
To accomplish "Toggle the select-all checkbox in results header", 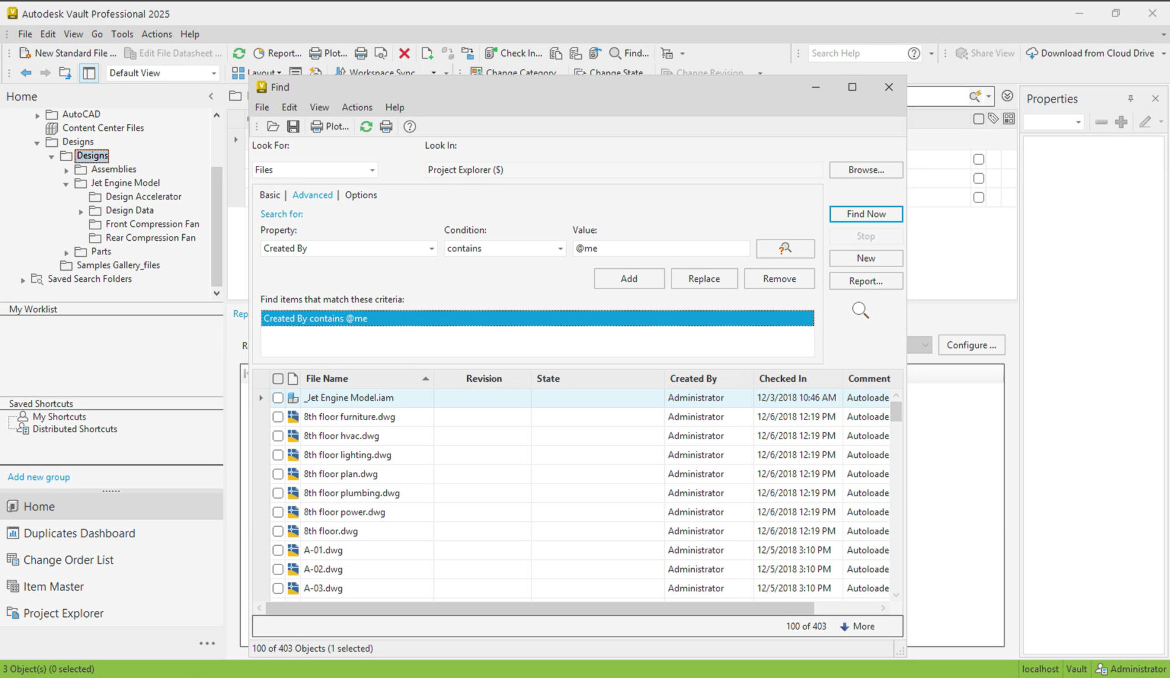I will click(x=278, y=379).
